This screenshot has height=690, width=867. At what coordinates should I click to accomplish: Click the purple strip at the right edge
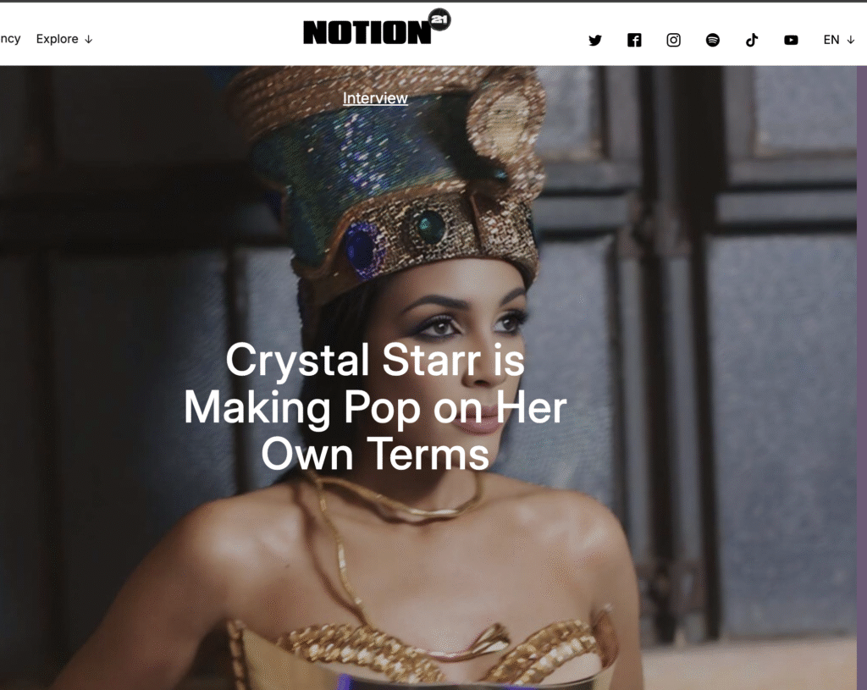point(861,378)
